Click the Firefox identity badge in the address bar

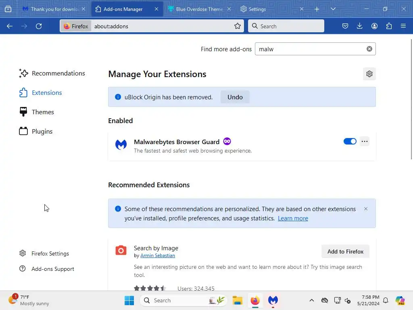76,26
